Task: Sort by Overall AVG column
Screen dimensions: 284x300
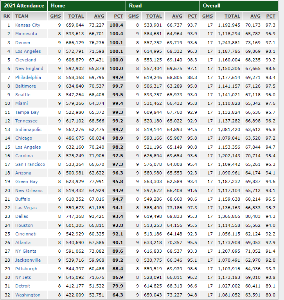Action: [255, 16]
